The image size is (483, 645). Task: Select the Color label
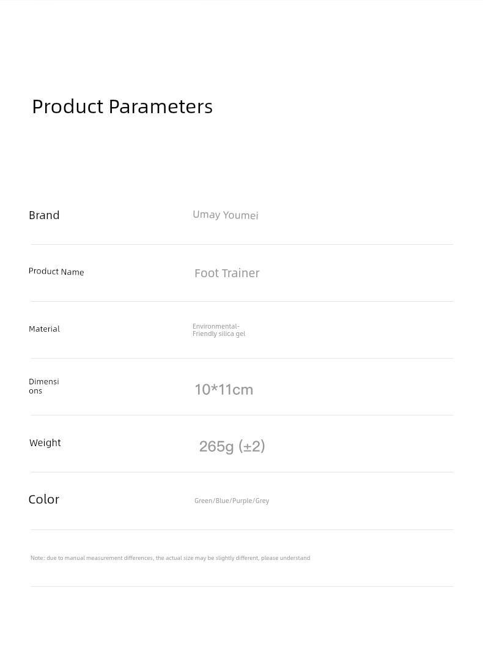44,499
